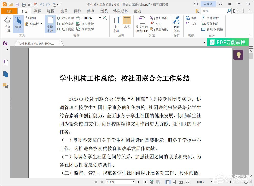Activate the Highlight (高亮) tool
This screenshot has width=254, height=186.
point(127,24)
